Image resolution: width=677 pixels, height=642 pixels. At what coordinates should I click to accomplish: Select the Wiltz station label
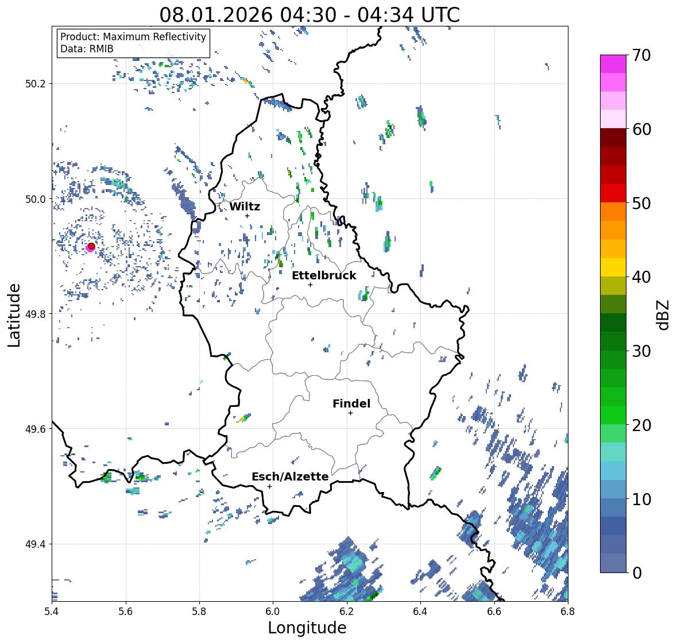pos(245,206)
